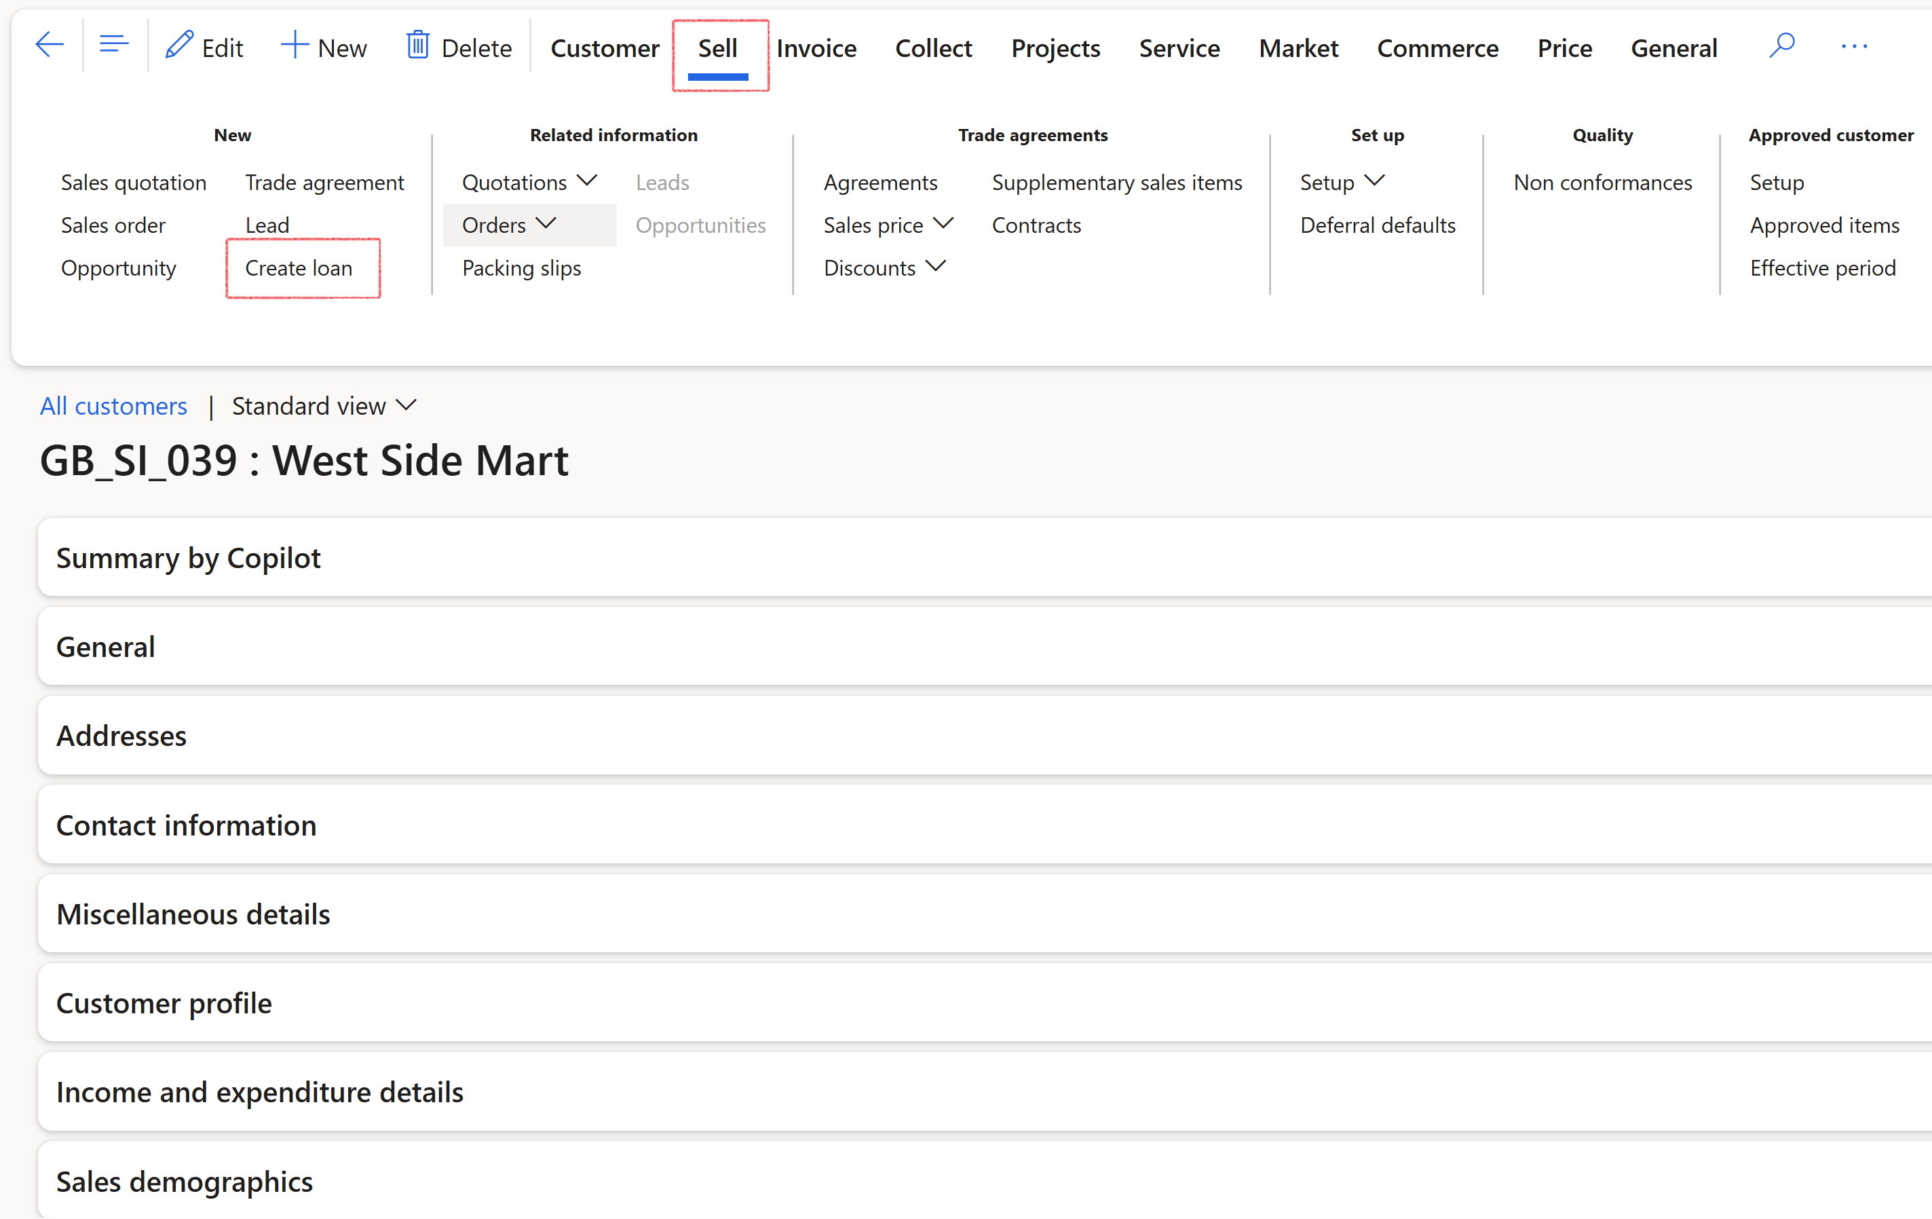Click Lead under New group
This screenshot has height=1219, width=1932.
[x=267, y=225]
